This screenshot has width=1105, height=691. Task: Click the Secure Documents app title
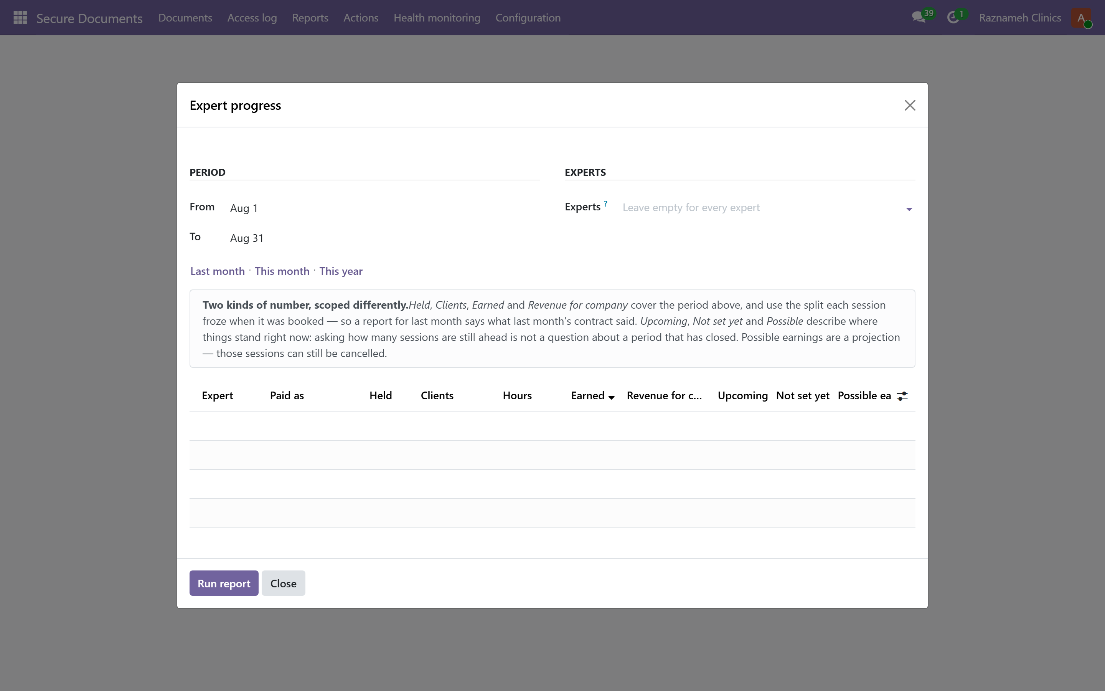tap(89, 18)
